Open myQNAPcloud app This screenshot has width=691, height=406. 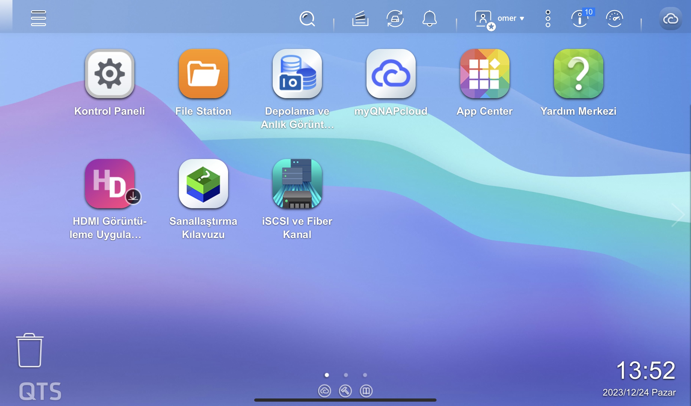pos(391,74)
